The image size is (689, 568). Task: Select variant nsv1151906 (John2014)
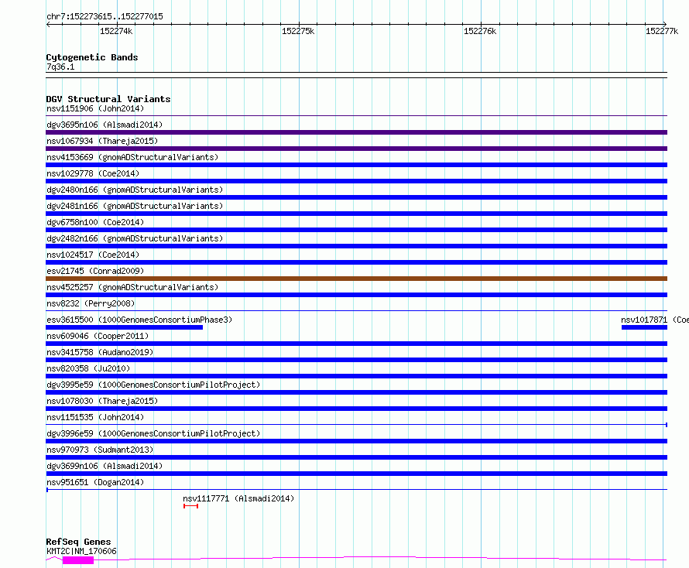coord(95,108)
